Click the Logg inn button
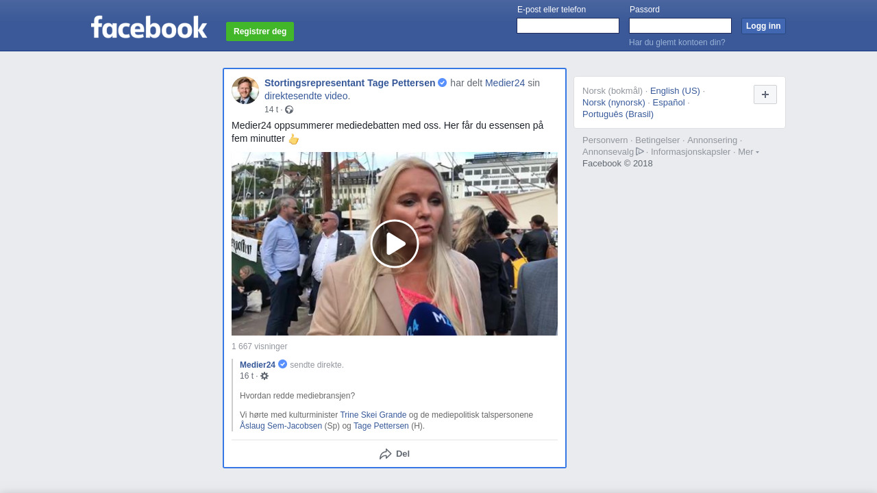877x493 pixels. click(763, 26)
